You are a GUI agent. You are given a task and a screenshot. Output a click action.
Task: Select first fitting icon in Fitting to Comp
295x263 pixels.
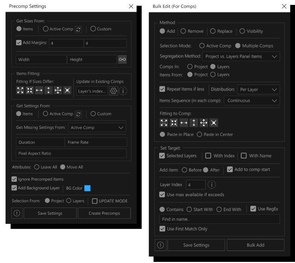click(164, 123)
